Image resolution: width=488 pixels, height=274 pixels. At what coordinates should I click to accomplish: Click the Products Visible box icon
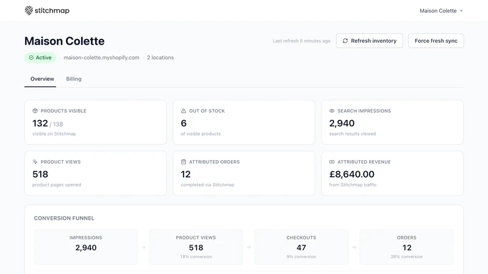tap(35, 111)
